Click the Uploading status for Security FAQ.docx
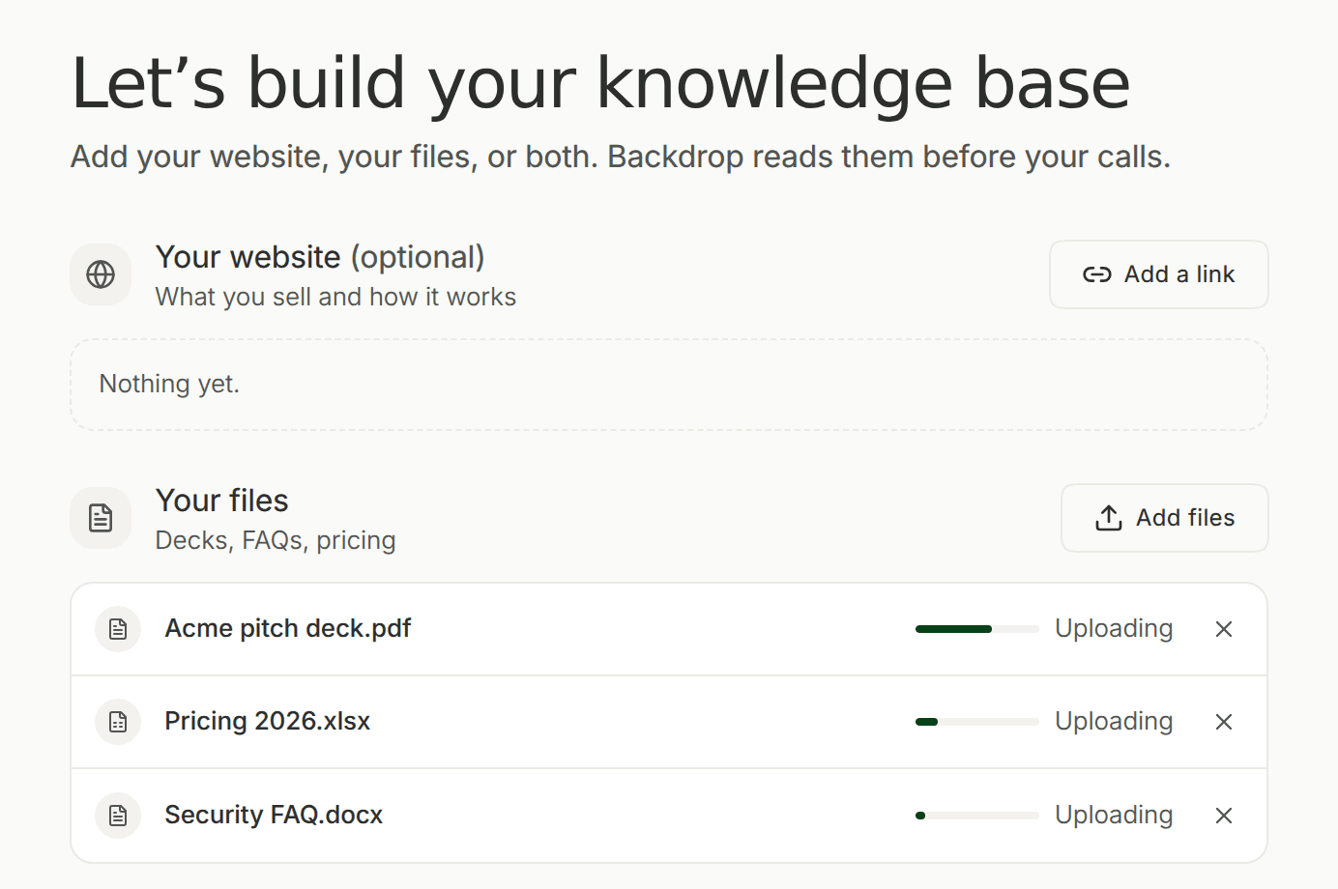The width and height of the screenshot is (1338, 889). pyautogui.click(x=1114, y=816)
